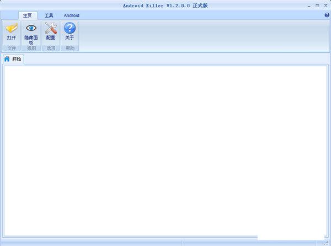Click the 文件 group label in ribbon
Screen dimensions: 331x246
pyautogui.click(x=12, y=49)
